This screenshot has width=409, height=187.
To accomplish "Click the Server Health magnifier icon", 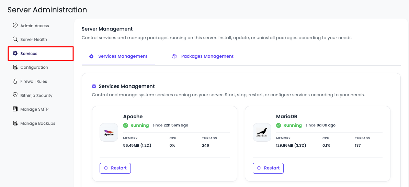I will (15, 39).
